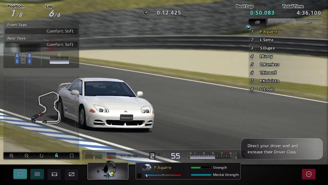Screen dimensions: 328x185
Task: Open the headset pit command panel
Action: coord(108,171)
